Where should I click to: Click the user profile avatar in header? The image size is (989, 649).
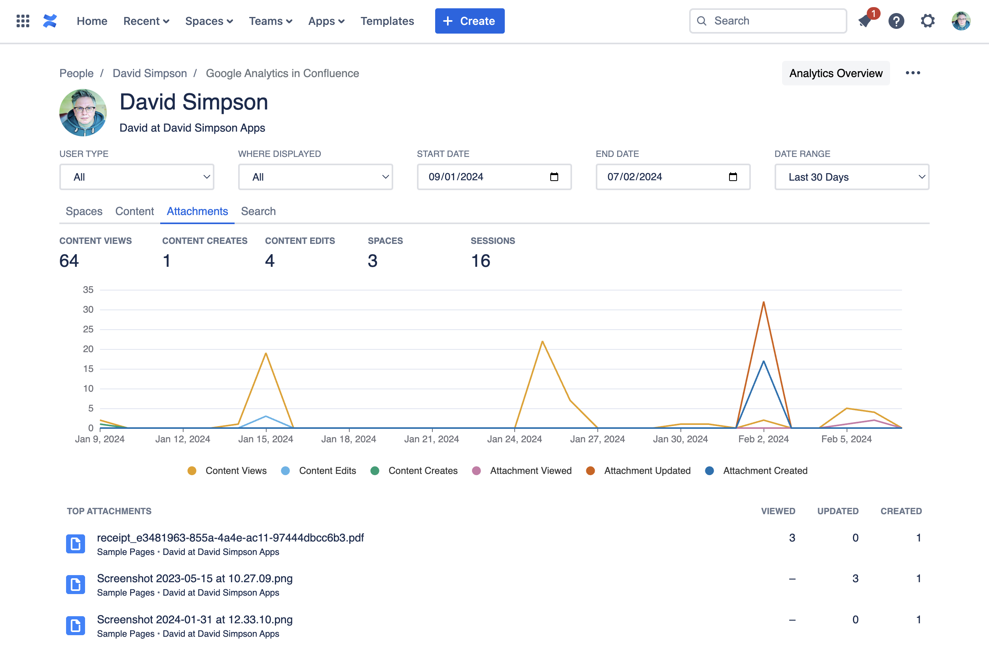coord(961,21)
